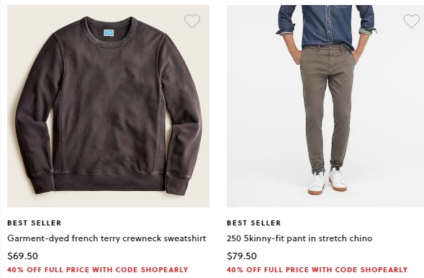Favorite the skinny-fit chino pant heart icon
Image resolution: width=424 pixels, height=278 pixels.
[412, 21]
